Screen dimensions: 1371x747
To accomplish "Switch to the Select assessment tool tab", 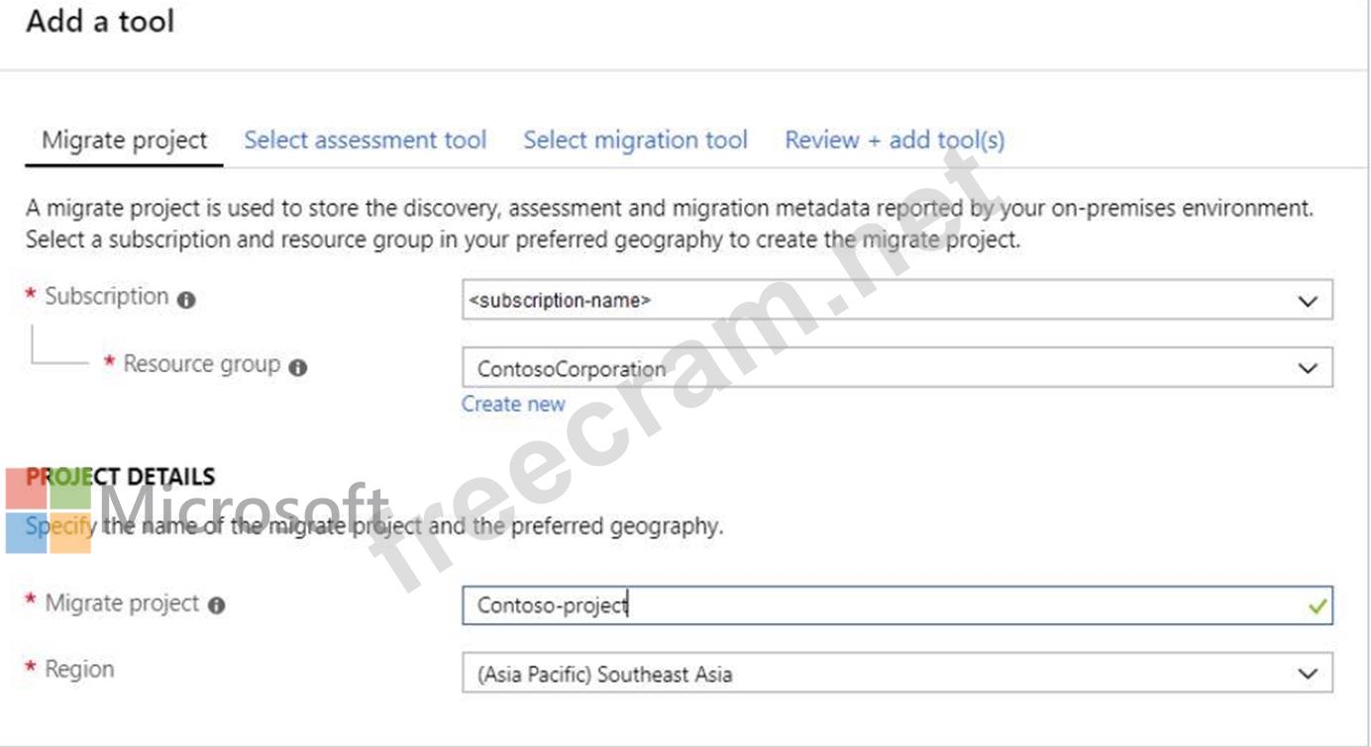I will [x=366, y=140].
